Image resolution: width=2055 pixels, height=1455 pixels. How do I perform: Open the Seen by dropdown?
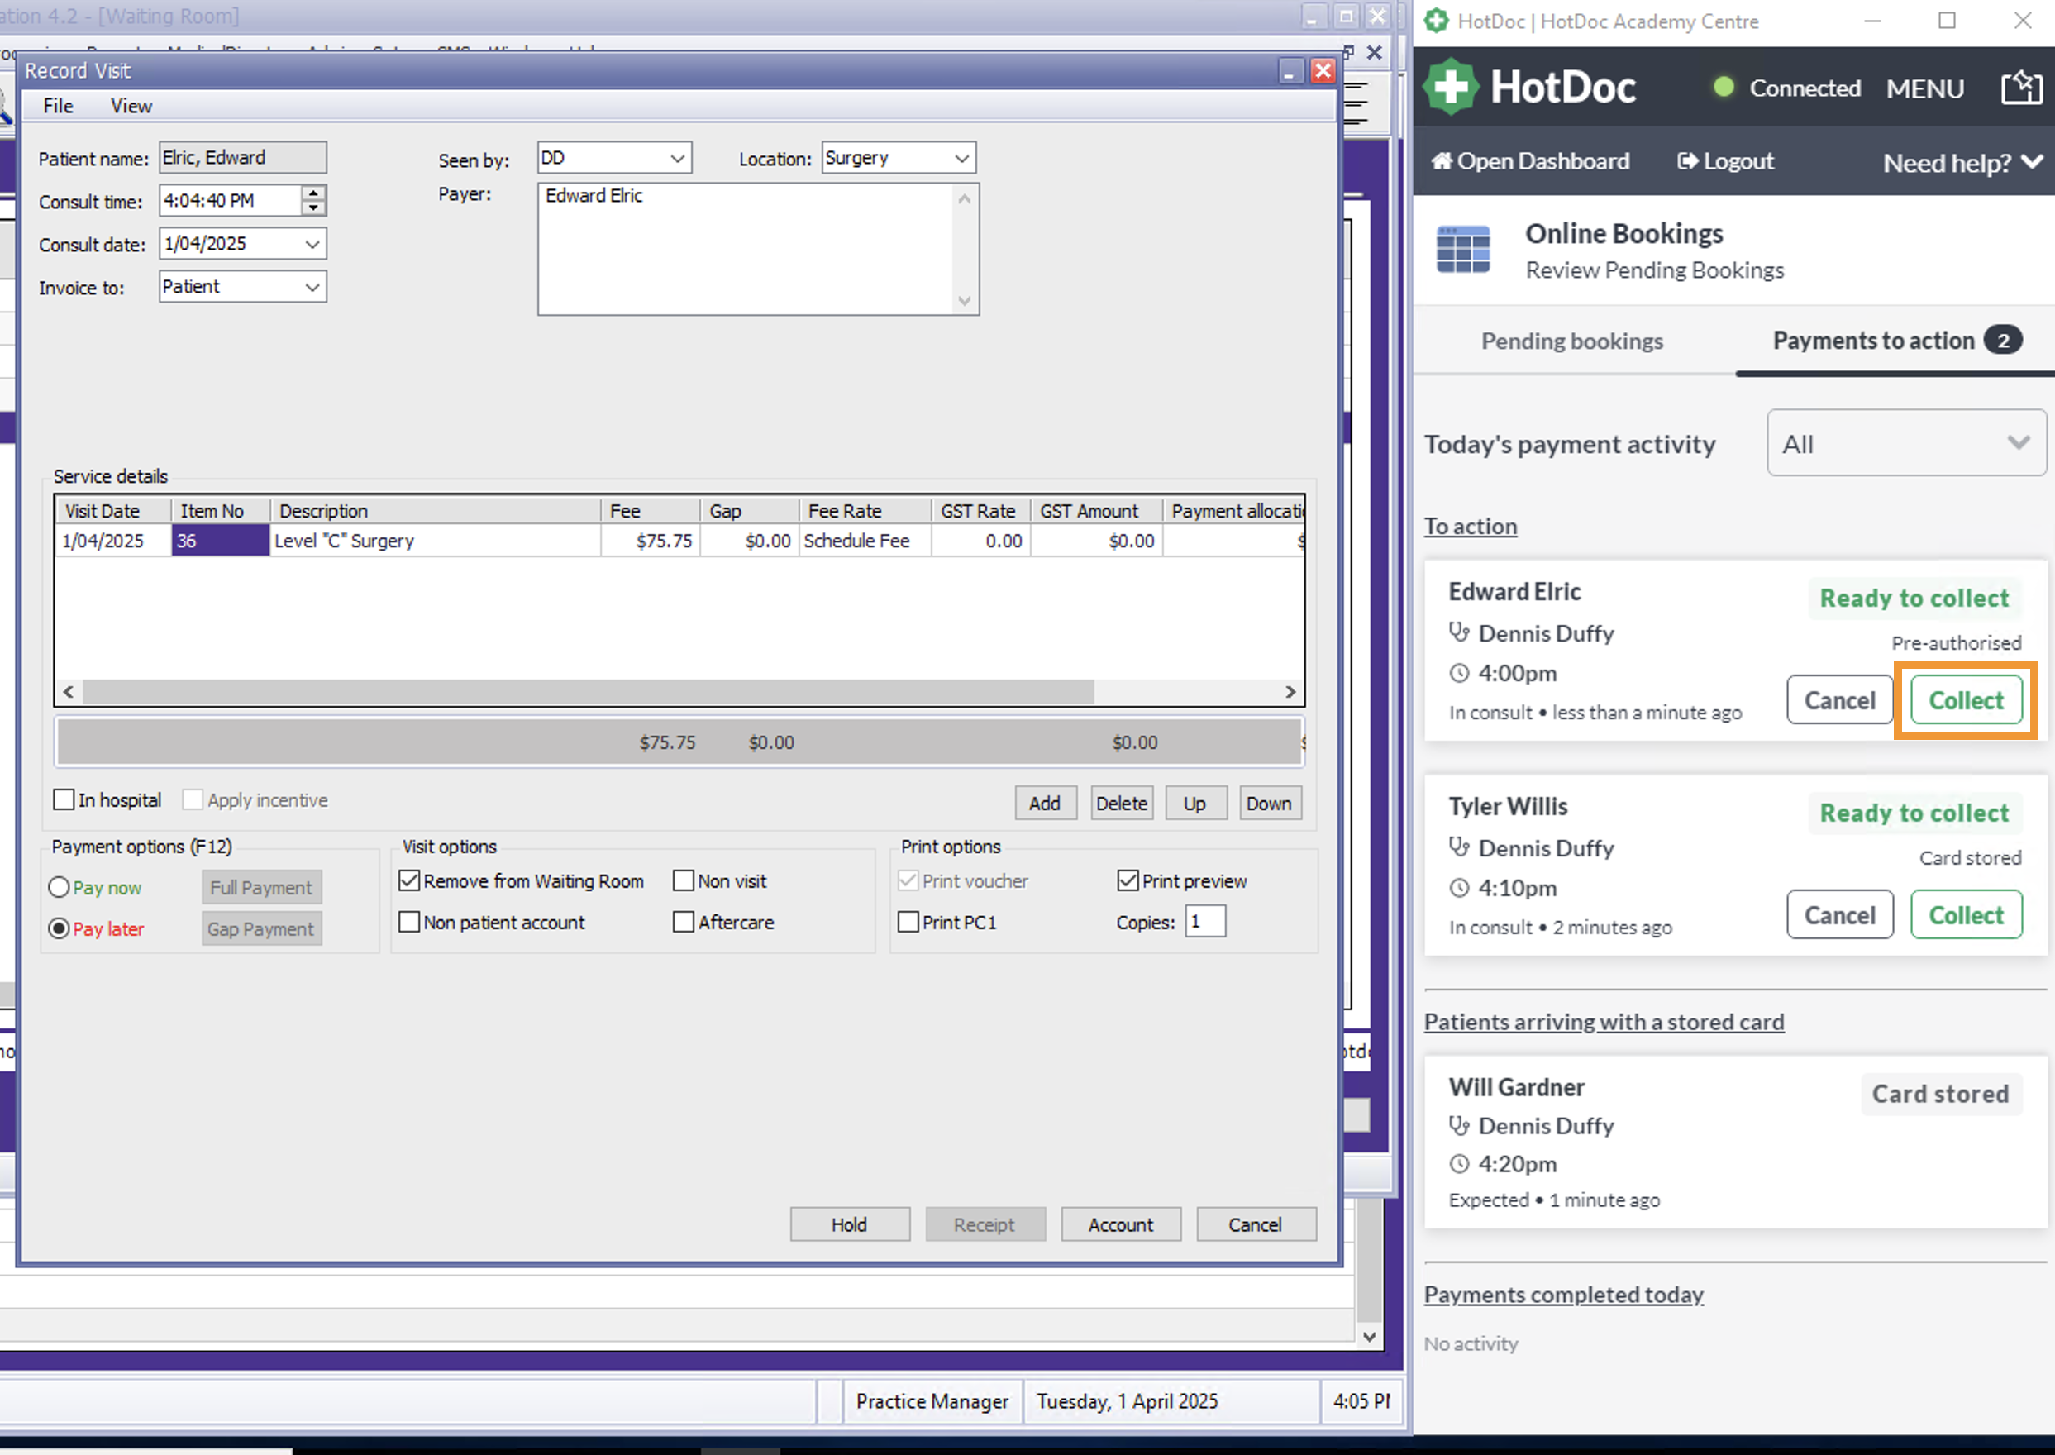coord(678,159)
